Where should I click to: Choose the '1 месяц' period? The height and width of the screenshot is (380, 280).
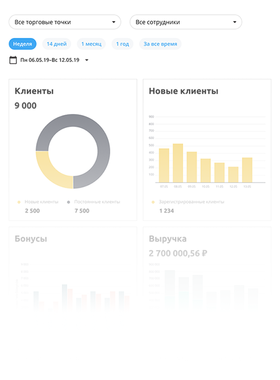click(x=91, y=44)
